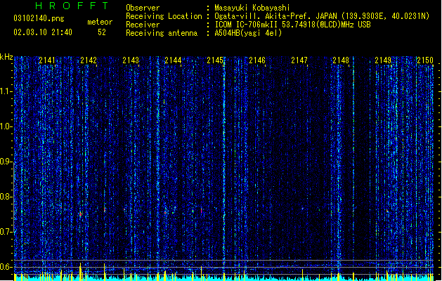The height and width of the screenshot is (281, 442).
Task: Click the 0.6 frequency axis label
Action: 6,267
